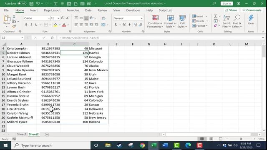Switch to the Data tab
This screenshot has height=150, width=267.
88,10
